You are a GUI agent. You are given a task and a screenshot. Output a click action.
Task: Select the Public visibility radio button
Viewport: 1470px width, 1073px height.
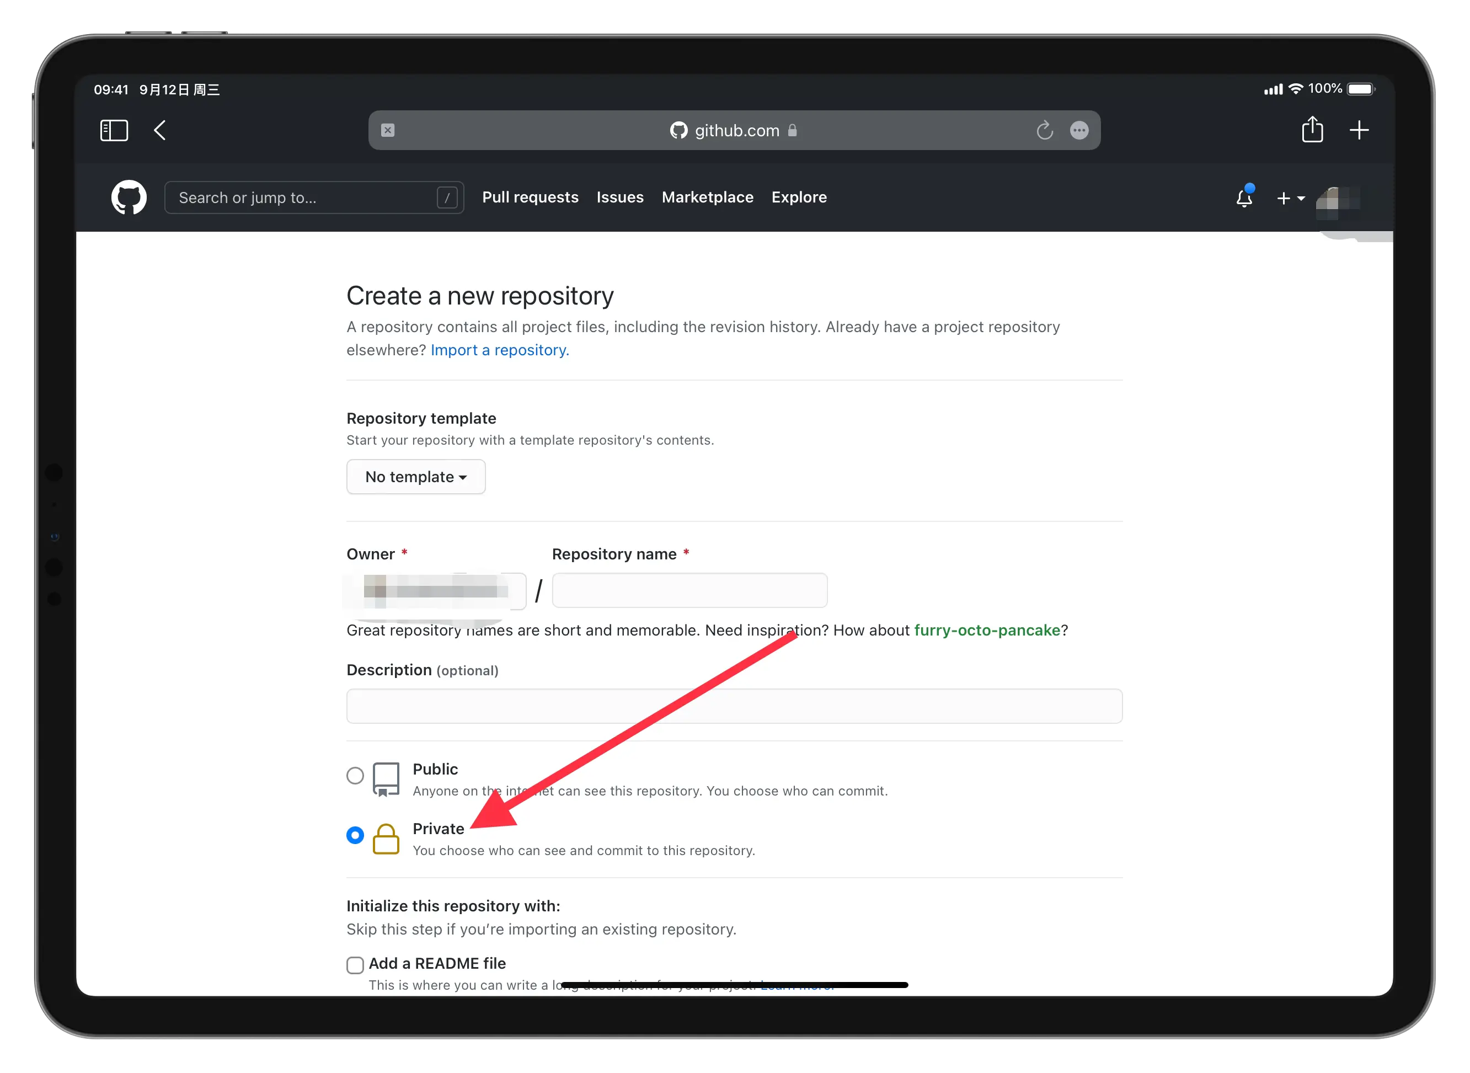(x=355, y=776)
